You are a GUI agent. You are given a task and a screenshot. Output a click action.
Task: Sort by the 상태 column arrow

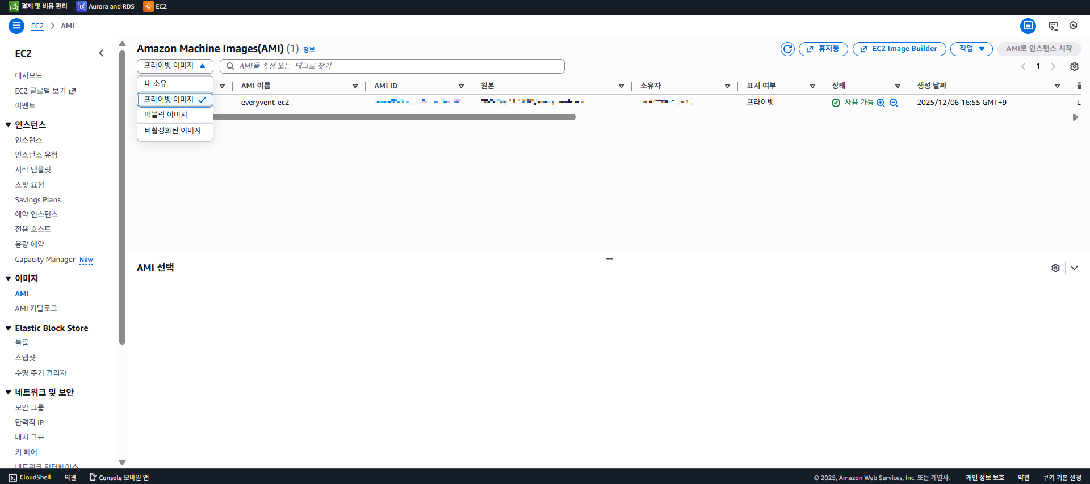click(x=898, y=86)
